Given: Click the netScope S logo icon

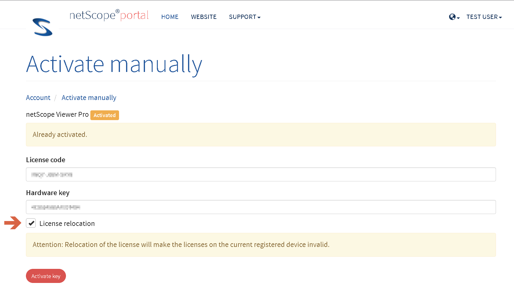Looking at the screenshot, I should [x=42, y=27].
